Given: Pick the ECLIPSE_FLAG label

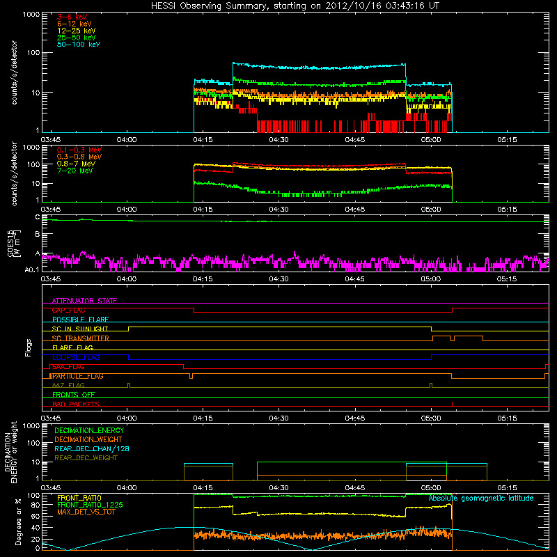Looking at the screenshot, I should 76,357.
